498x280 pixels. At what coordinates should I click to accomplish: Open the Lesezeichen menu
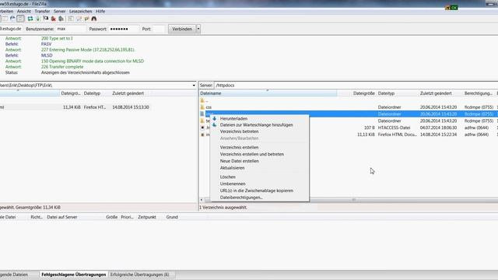[81, 11]
